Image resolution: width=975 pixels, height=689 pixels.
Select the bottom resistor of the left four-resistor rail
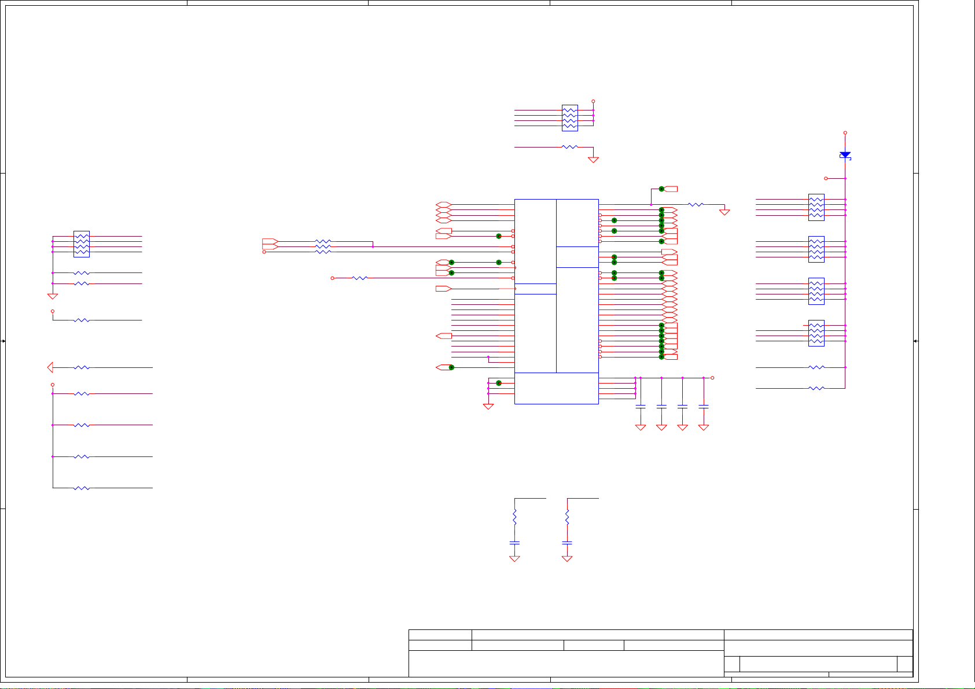click(x=82, y=488)
